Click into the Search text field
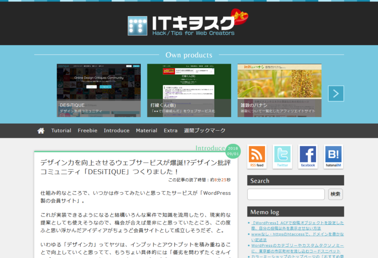Screen dimensions: 378x258 286,194
